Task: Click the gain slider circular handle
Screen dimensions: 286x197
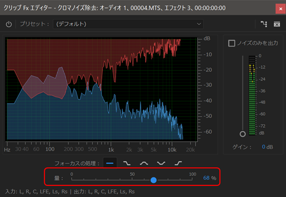Action: (243, 134)
